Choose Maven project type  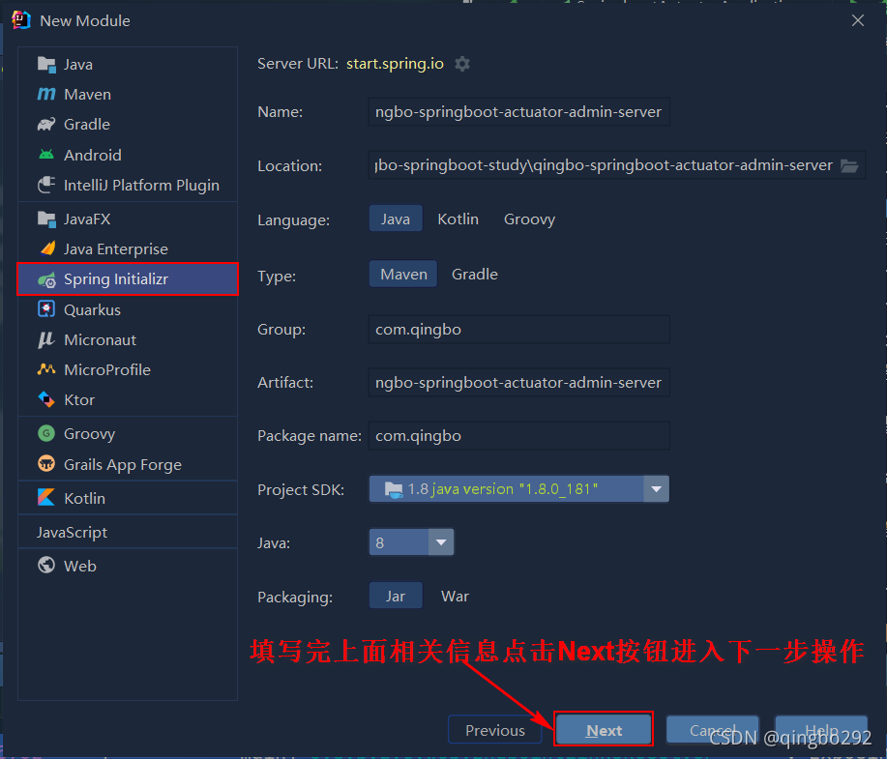coord(403,275)
